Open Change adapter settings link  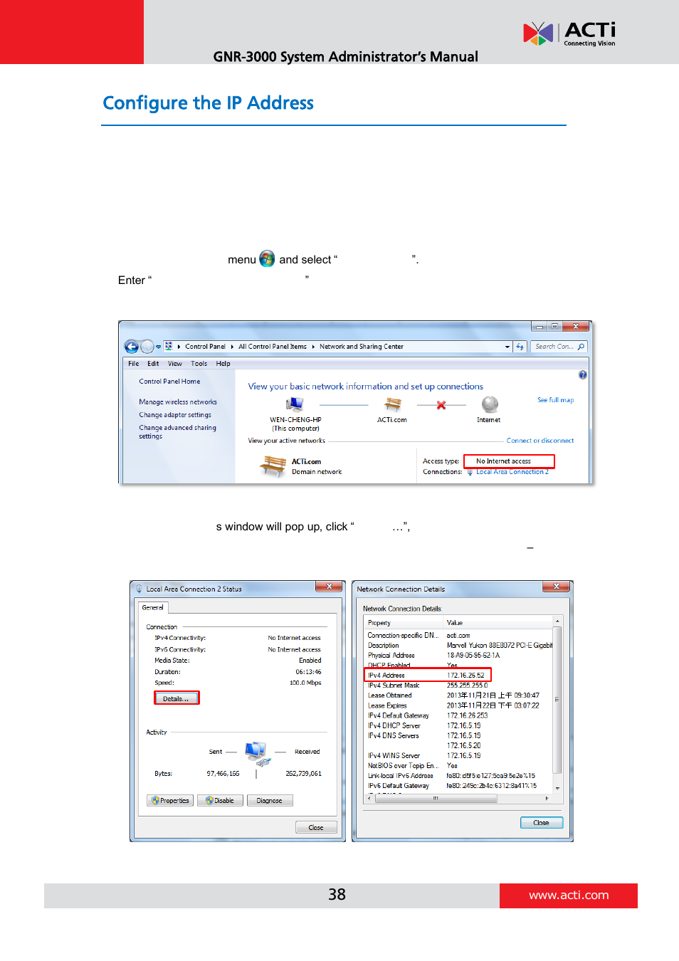tap(175, 415)
